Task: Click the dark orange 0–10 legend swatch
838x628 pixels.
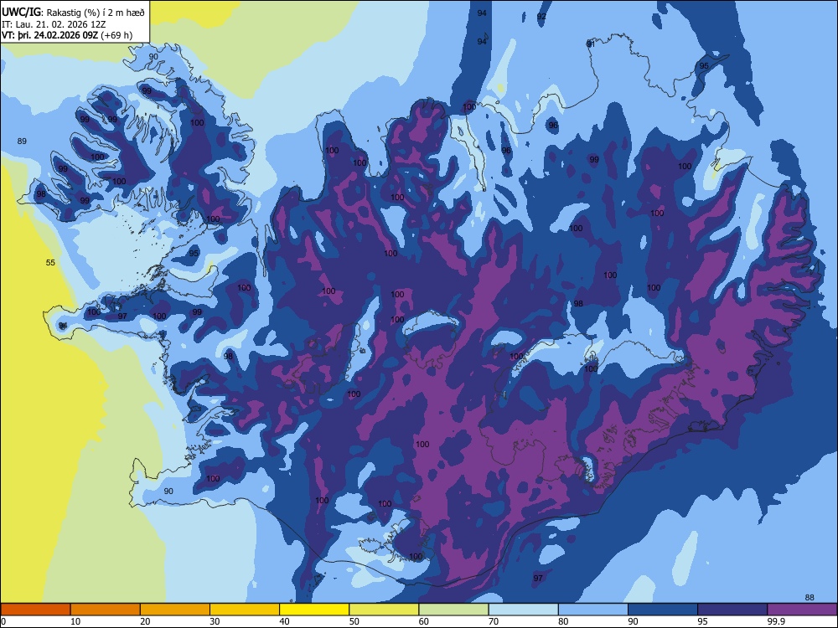Action: pos(35,610)
